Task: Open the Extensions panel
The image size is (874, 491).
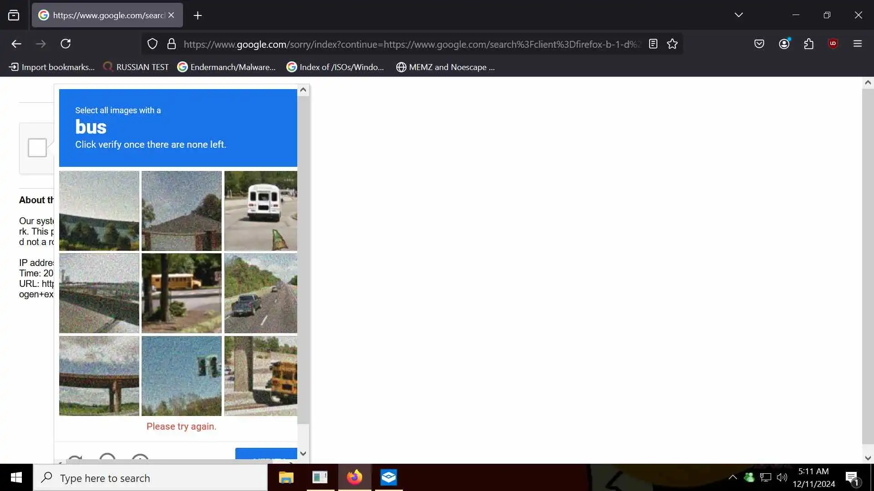Action: pyautogui.click(x=808, y=44)
